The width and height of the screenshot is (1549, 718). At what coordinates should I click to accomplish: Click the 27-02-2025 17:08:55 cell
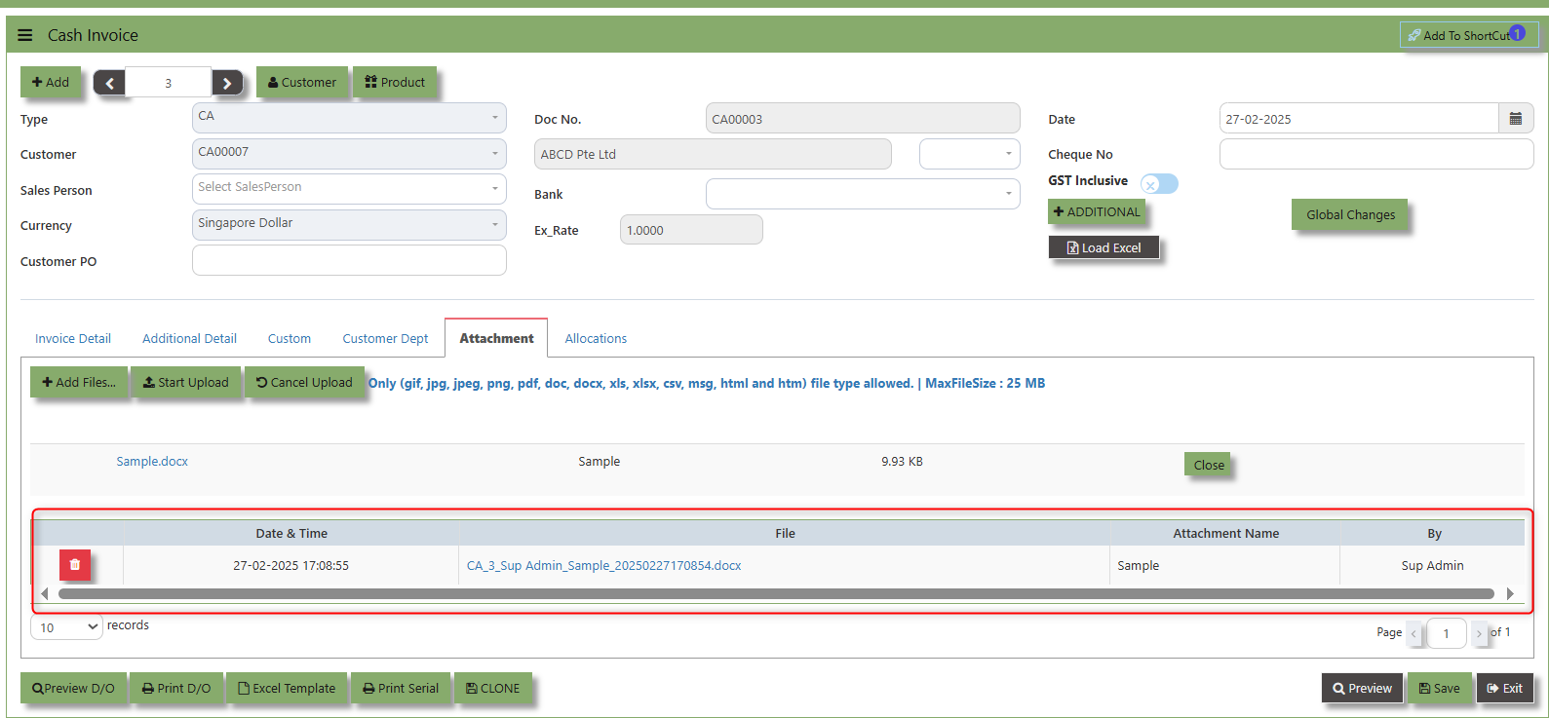pyautogui.click(x=290, y=566)
